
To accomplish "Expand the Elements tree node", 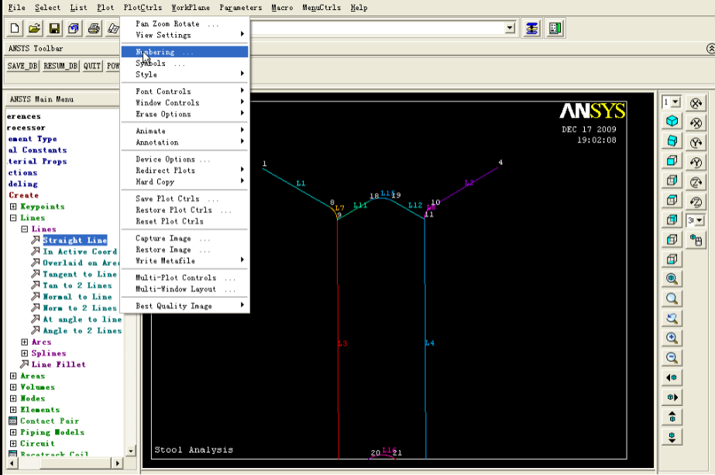I will [x=13, y=410].
